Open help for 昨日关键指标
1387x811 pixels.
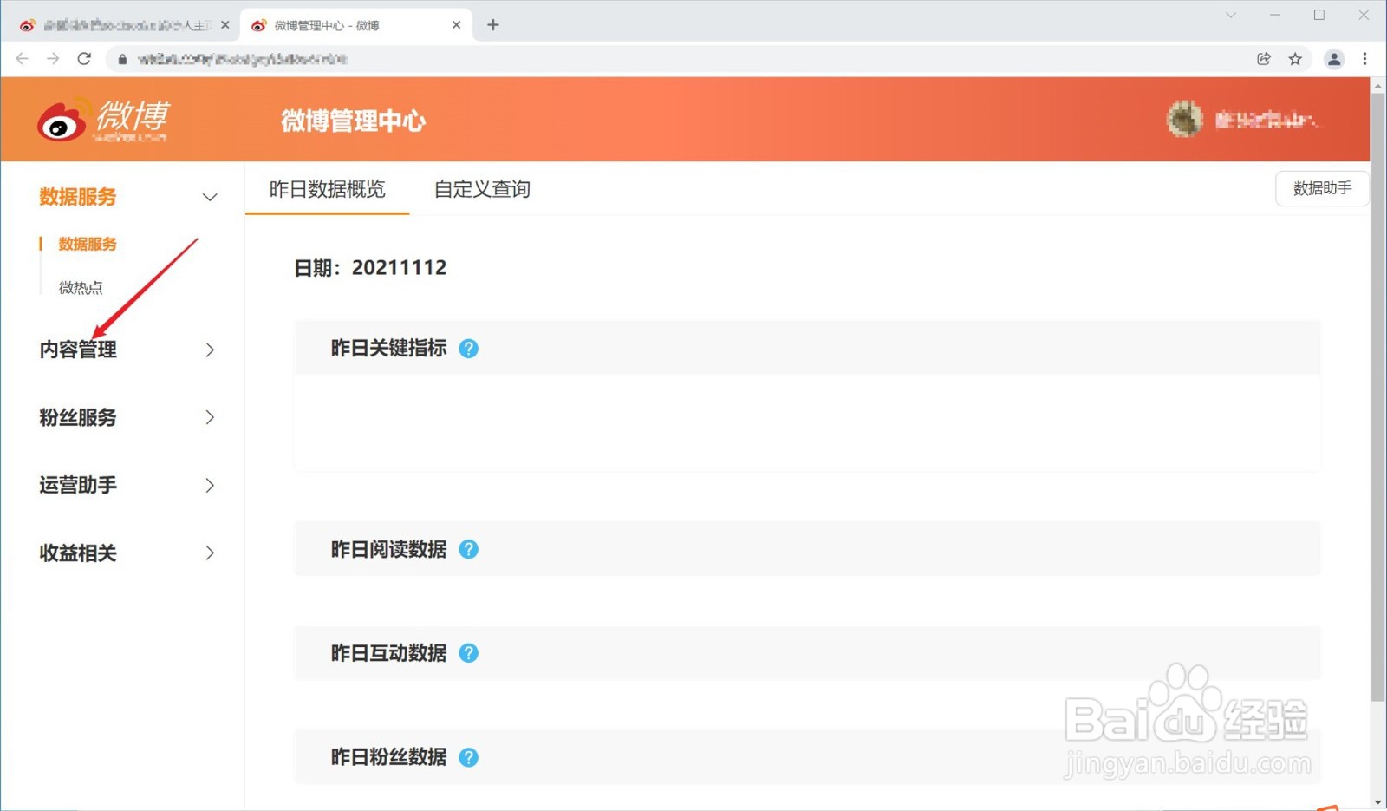[x=468, y=349]
